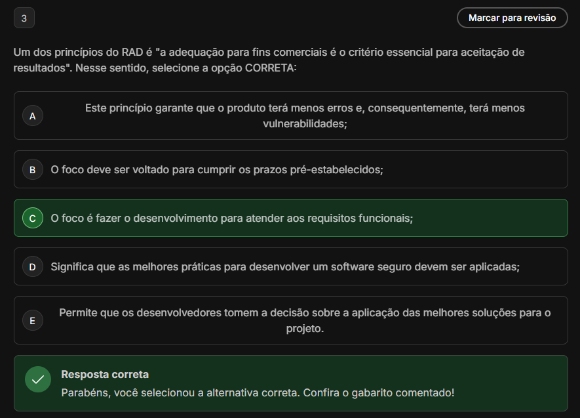This screenshot has height=418, width=580.
Task: Click the green checkmark icon in banner
Action: coord(38,380)
